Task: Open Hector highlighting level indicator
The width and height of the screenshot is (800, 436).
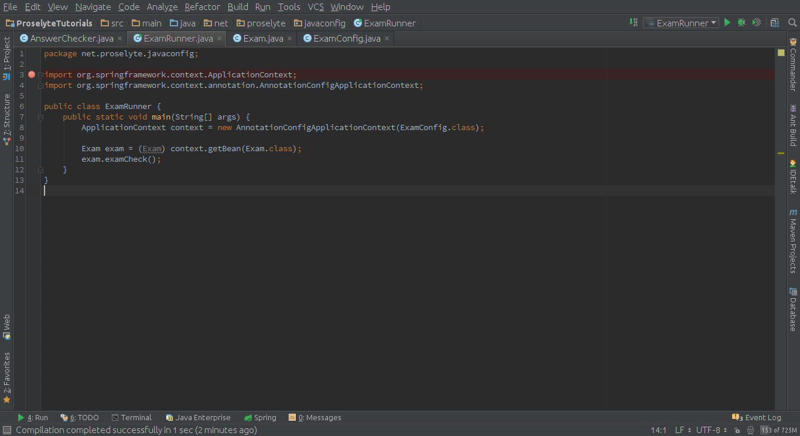Action: coord(751,430)
